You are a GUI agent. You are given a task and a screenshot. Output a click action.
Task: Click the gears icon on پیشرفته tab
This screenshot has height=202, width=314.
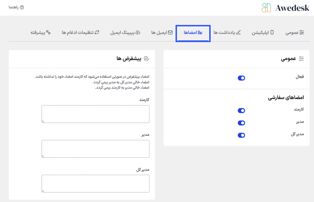click(48, 32)
